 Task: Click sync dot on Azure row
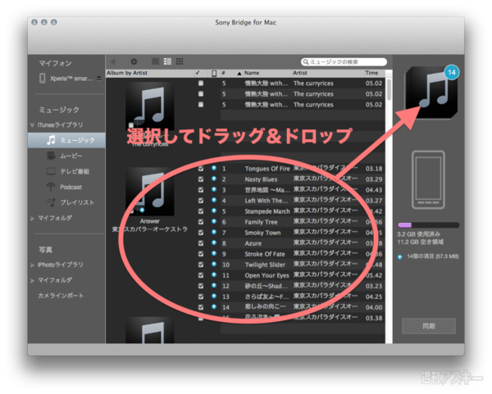[214, 242]
